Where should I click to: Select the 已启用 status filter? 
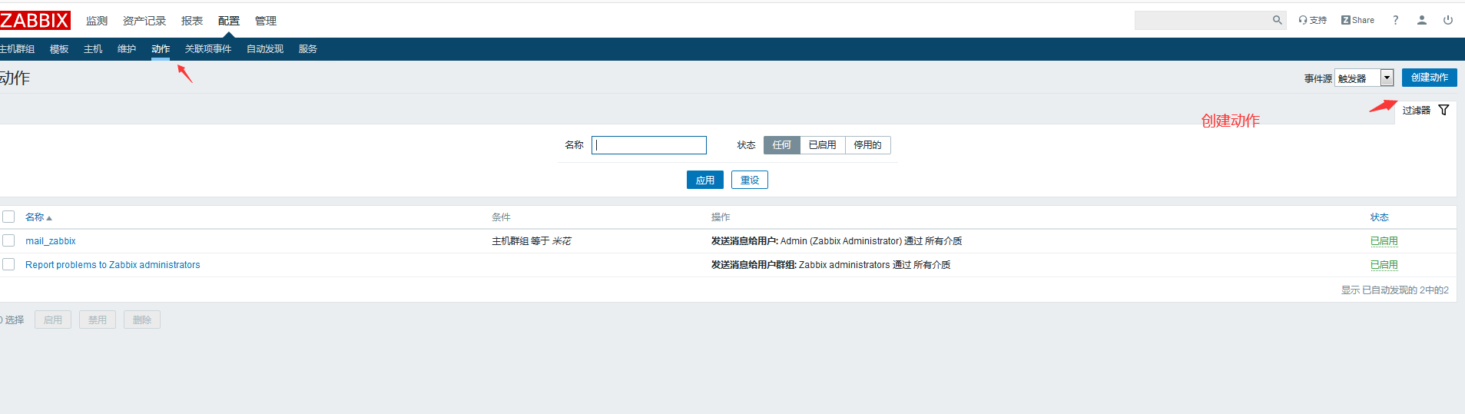tap(822, 145)
